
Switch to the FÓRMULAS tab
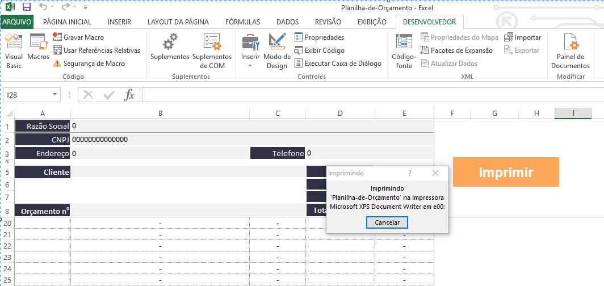[x=242, y=22]
